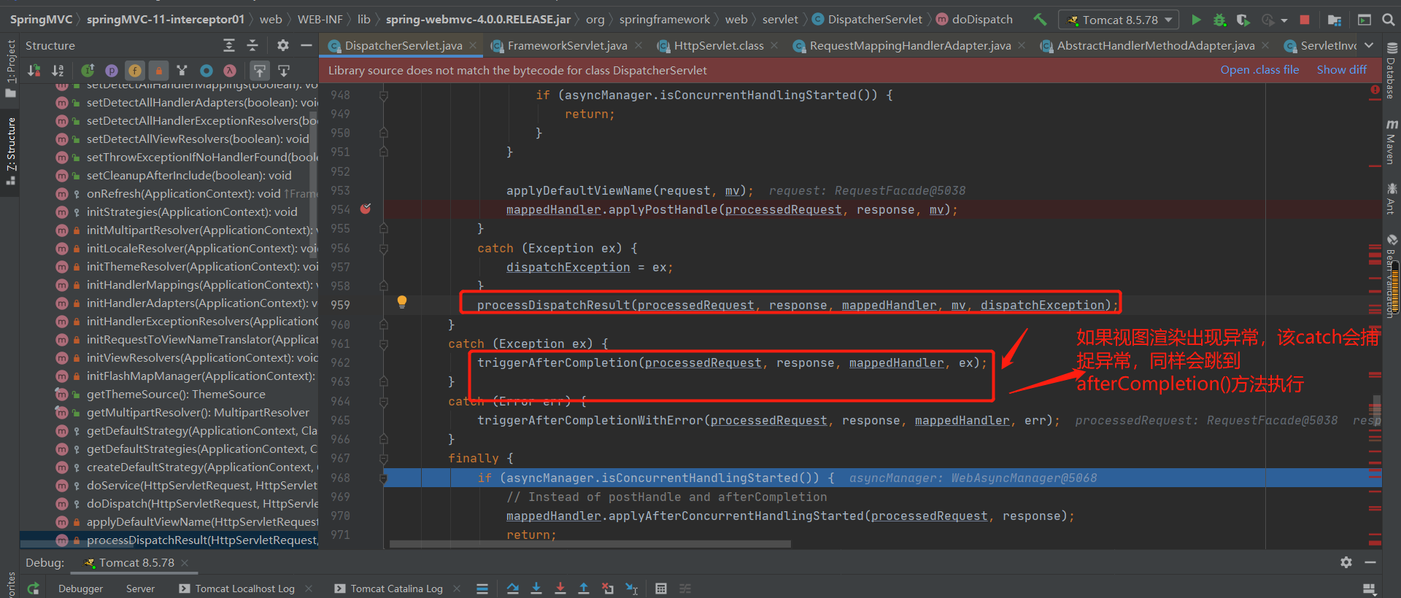Run the Tomcat configuration with green play icon
The height and width of the screenshot is (598, 1401).
pyautogui.click(x=1196, y=20)
